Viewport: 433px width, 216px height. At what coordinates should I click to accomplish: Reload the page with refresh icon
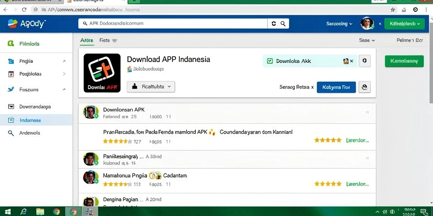(24, 10)
